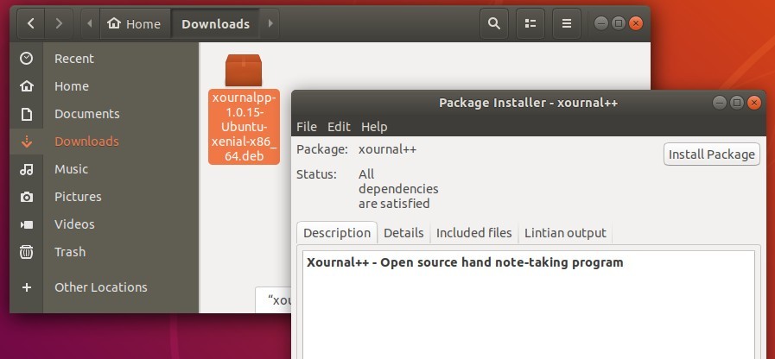Image resolution: width=775 pixels, height=359 pixels.
Task: Click the Home path bar button
Action: point(136,23)
